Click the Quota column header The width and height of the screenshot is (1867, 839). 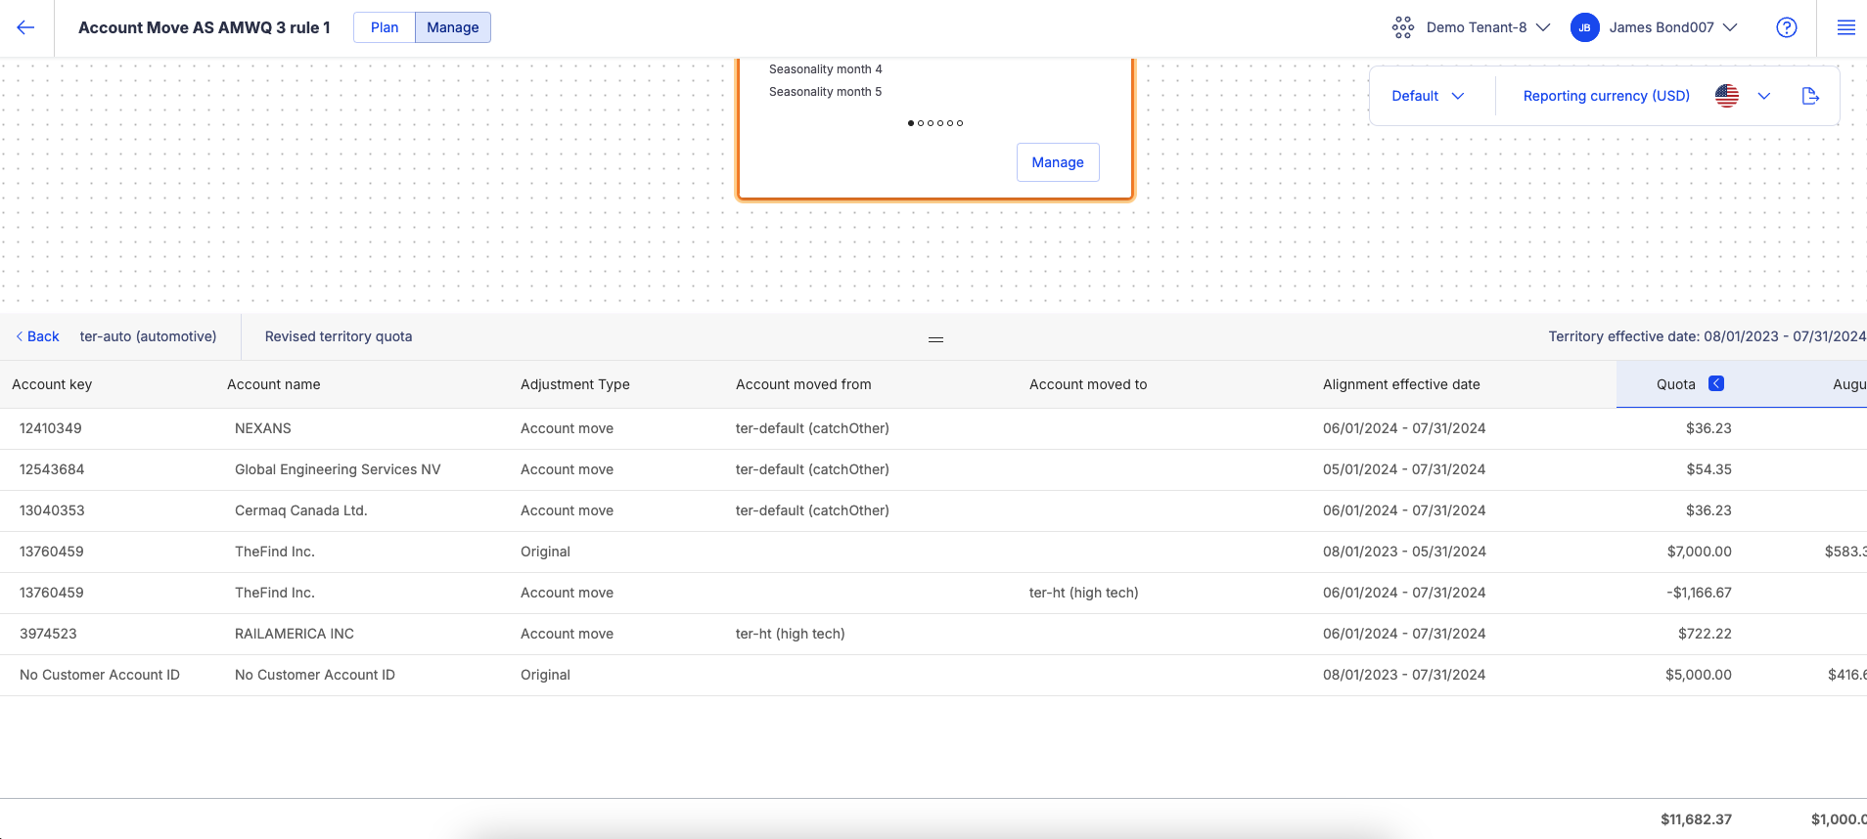pos(1676,384)
